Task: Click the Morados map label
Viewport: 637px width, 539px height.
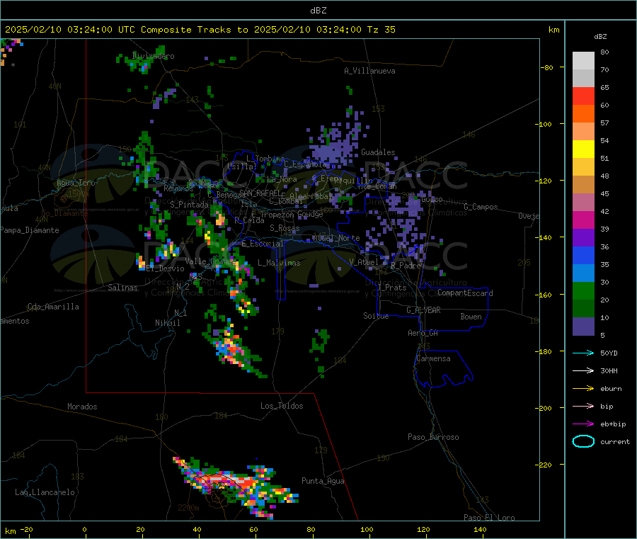Action: (x=82, y=407)
